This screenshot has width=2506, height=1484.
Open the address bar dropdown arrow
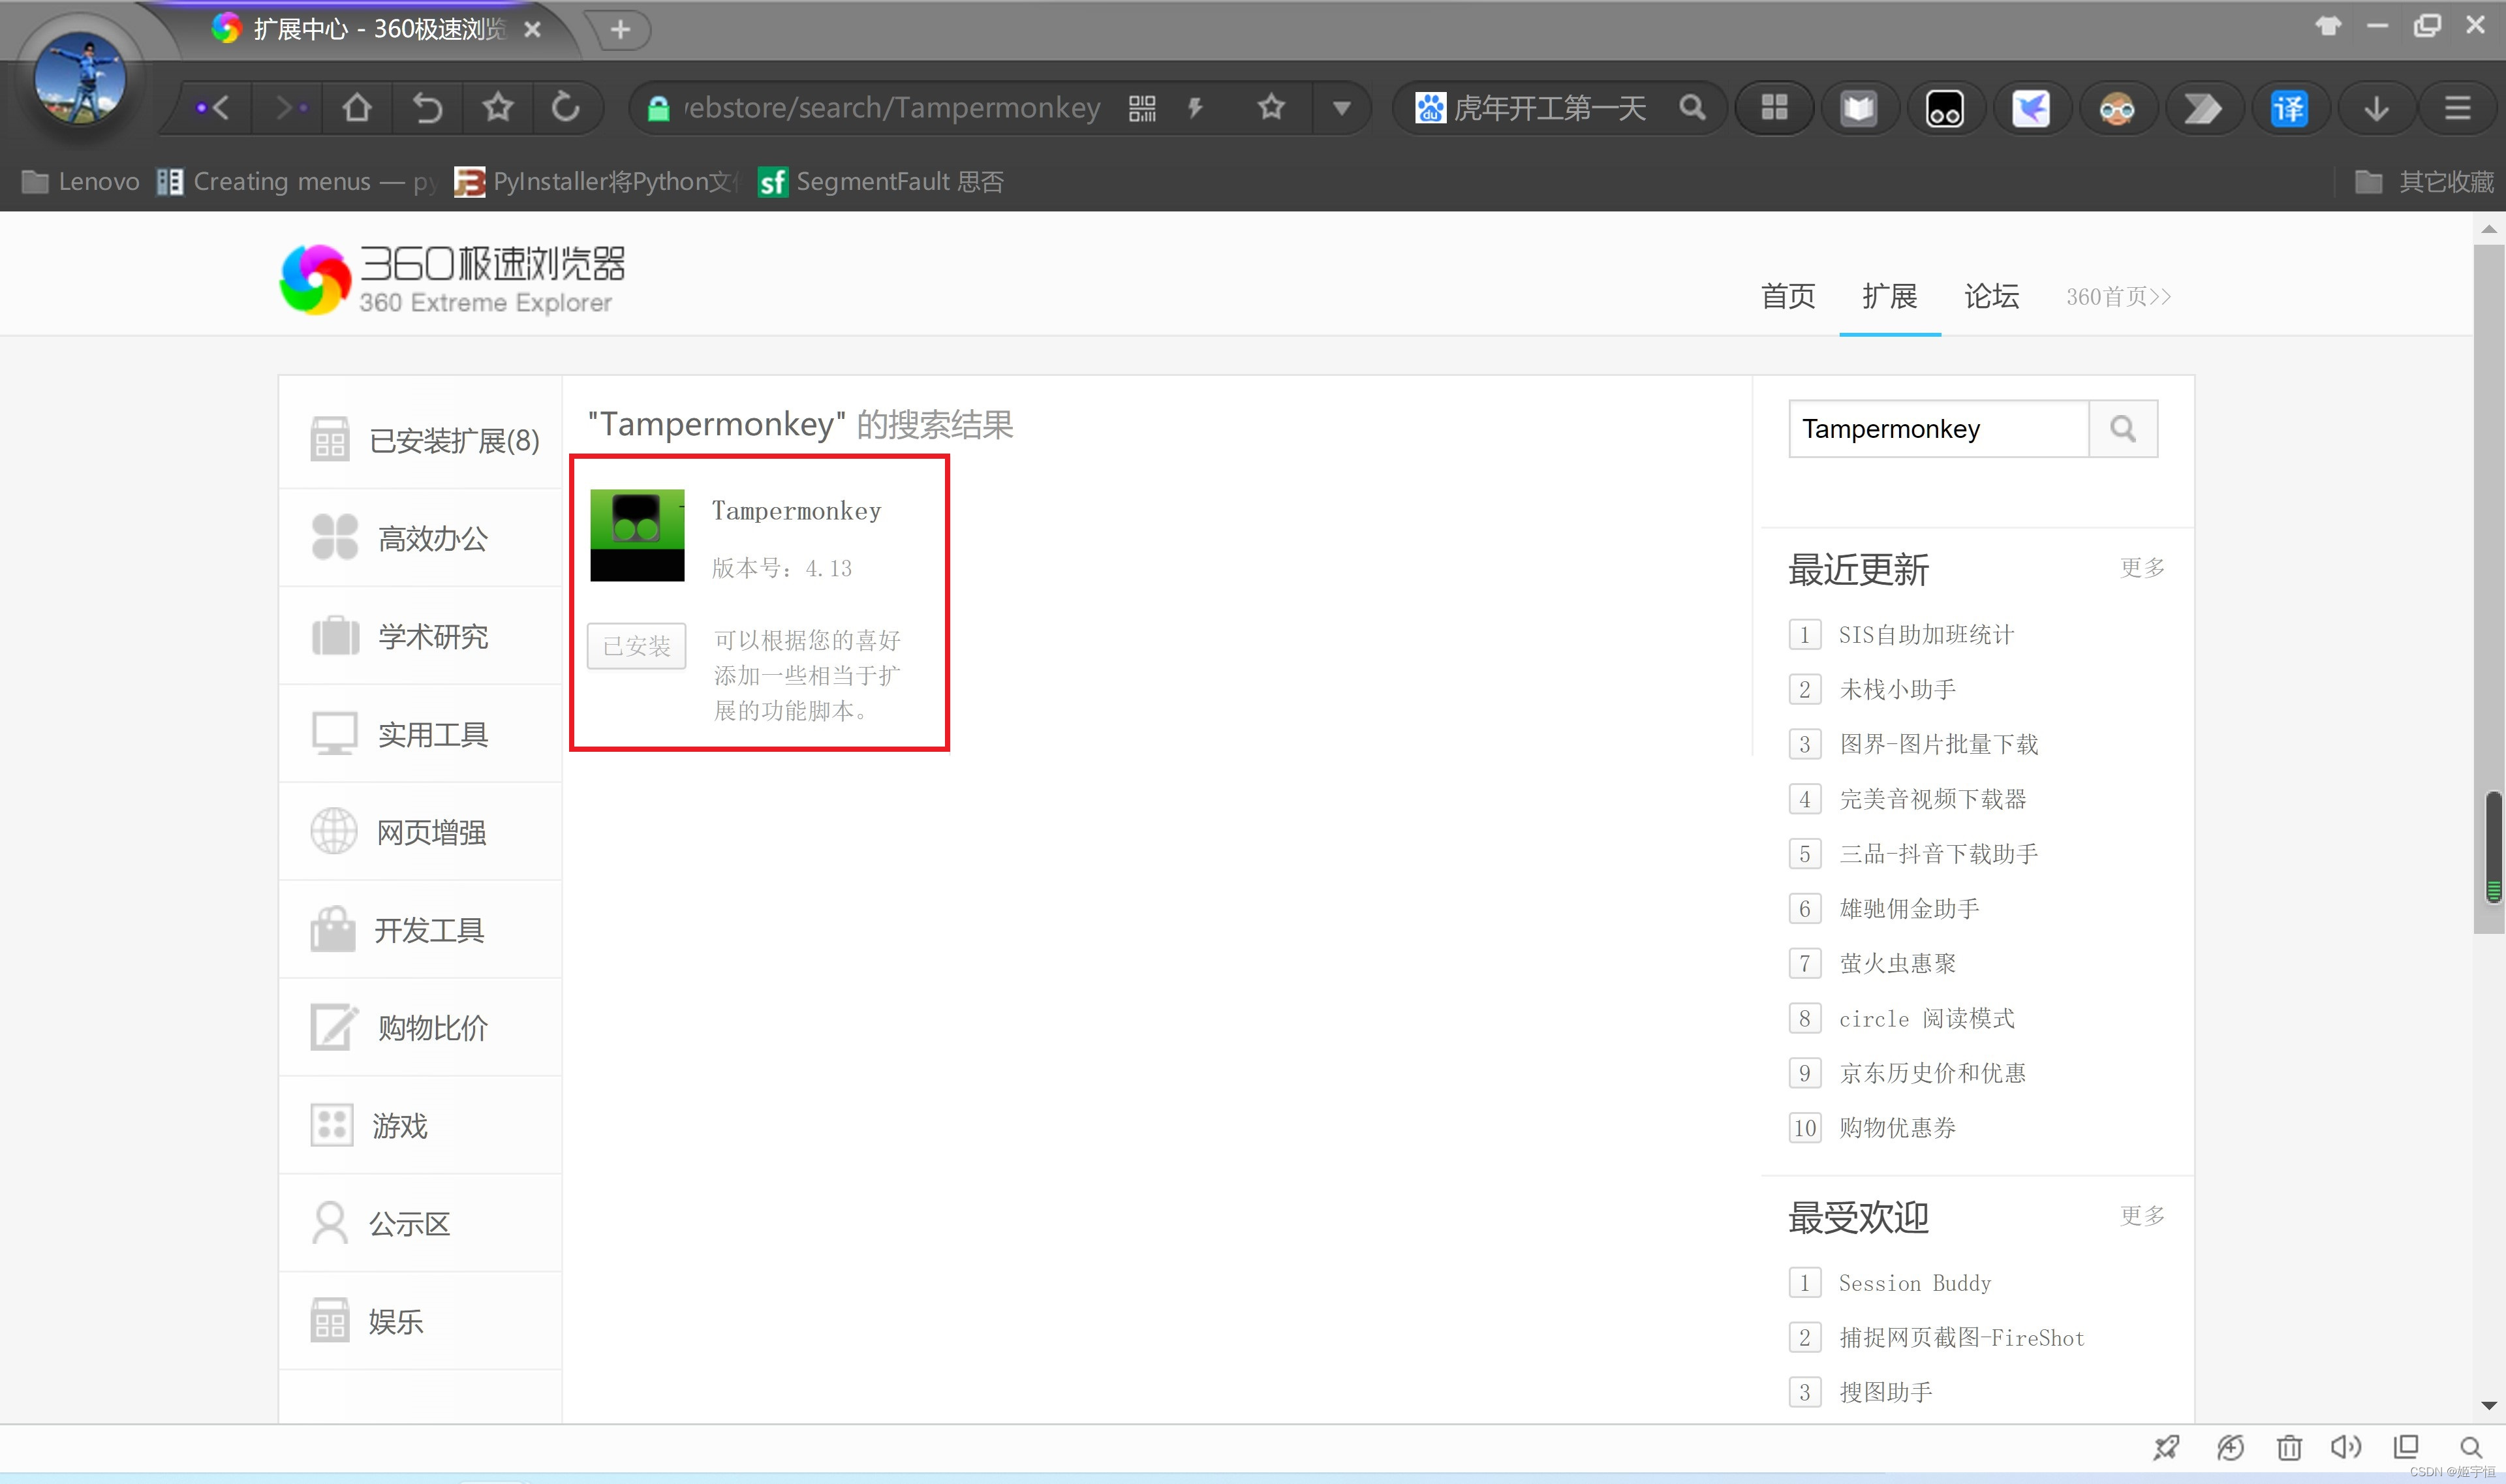point(1342,108)
